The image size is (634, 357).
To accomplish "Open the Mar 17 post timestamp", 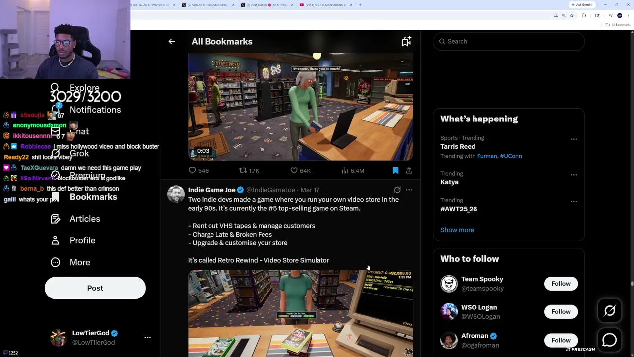I will pyautogui.click(x=310, y=190).
